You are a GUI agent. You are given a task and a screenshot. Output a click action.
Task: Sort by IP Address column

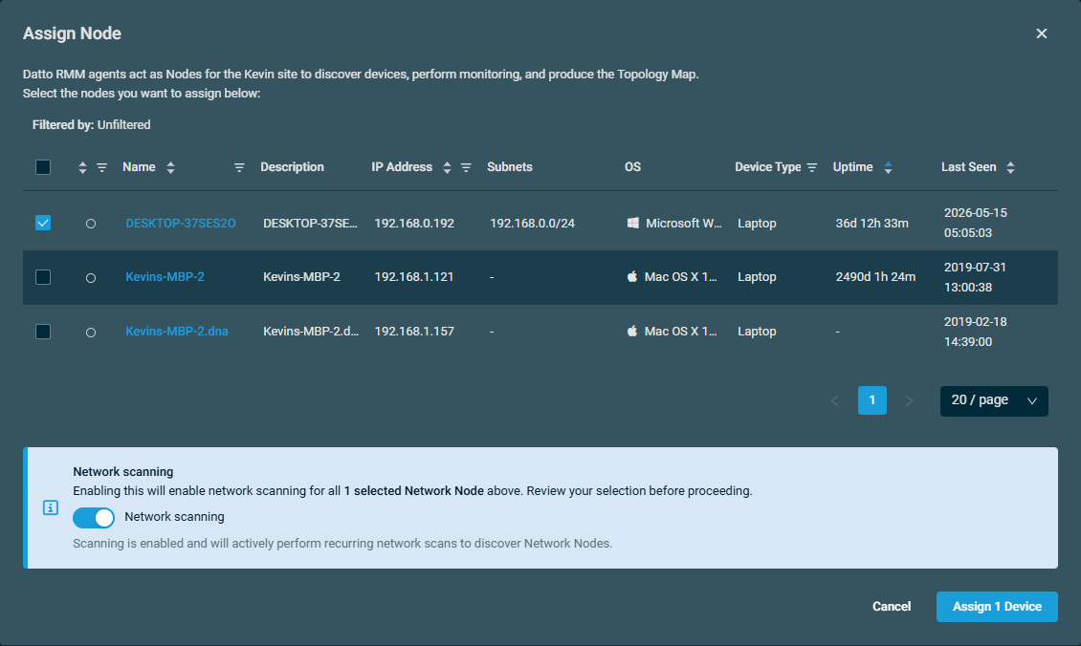click(447, 167)
